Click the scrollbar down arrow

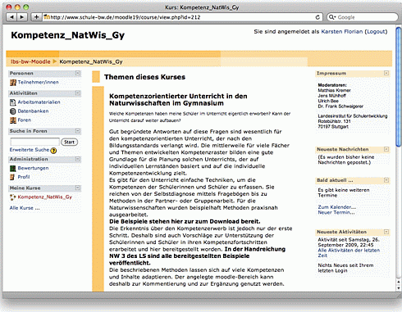[399, 288]
